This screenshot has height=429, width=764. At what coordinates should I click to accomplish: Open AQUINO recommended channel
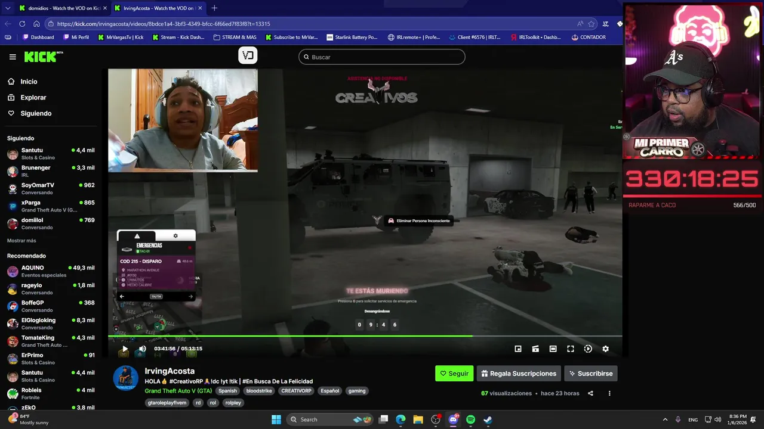(x=51, y=271)
